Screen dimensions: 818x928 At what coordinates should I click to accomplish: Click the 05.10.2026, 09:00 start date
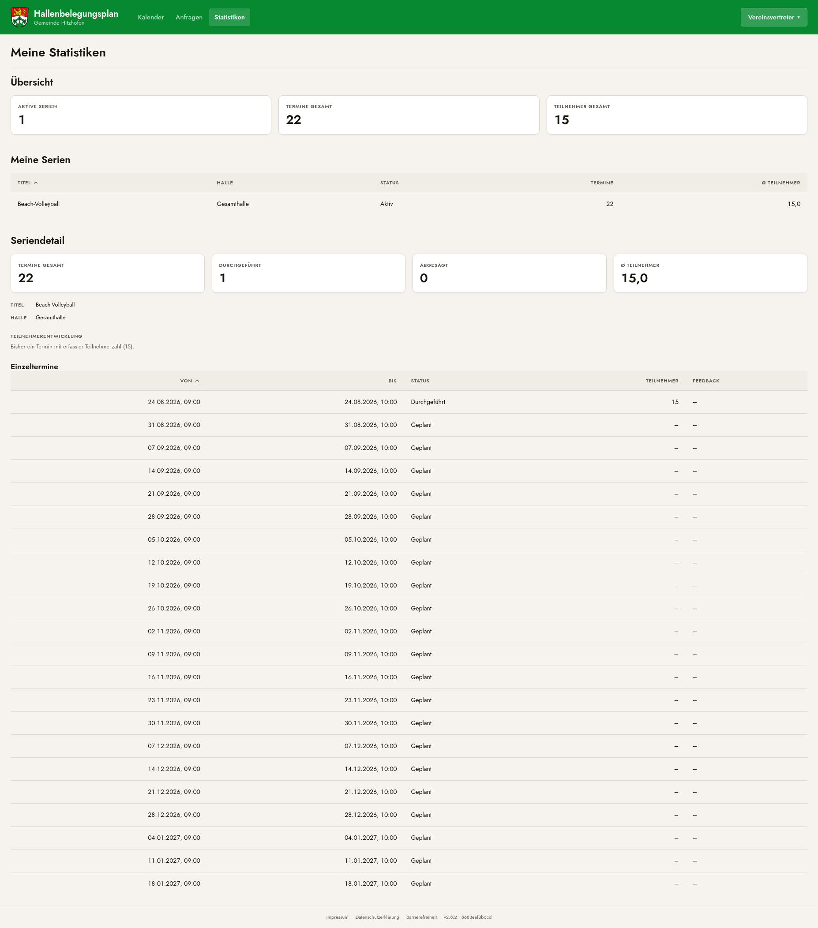174,540
